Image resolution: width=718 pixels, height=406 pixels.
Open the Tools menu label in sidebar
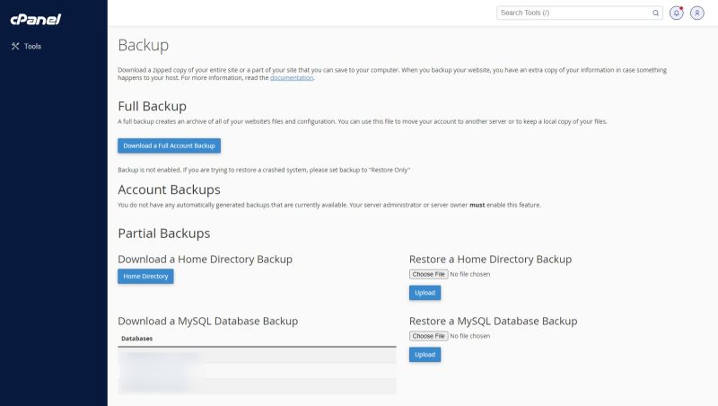pos(33,47)
